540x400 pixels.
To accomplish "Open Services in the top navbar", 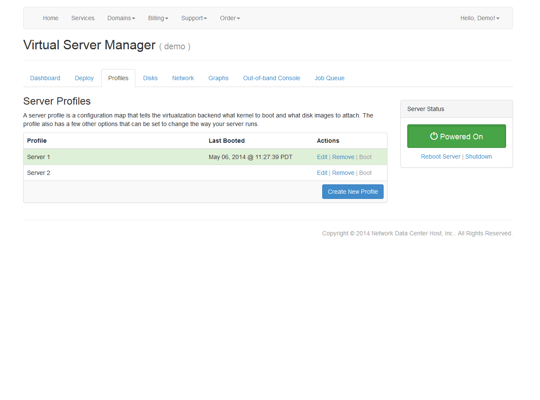I will (x=83, y=18).
